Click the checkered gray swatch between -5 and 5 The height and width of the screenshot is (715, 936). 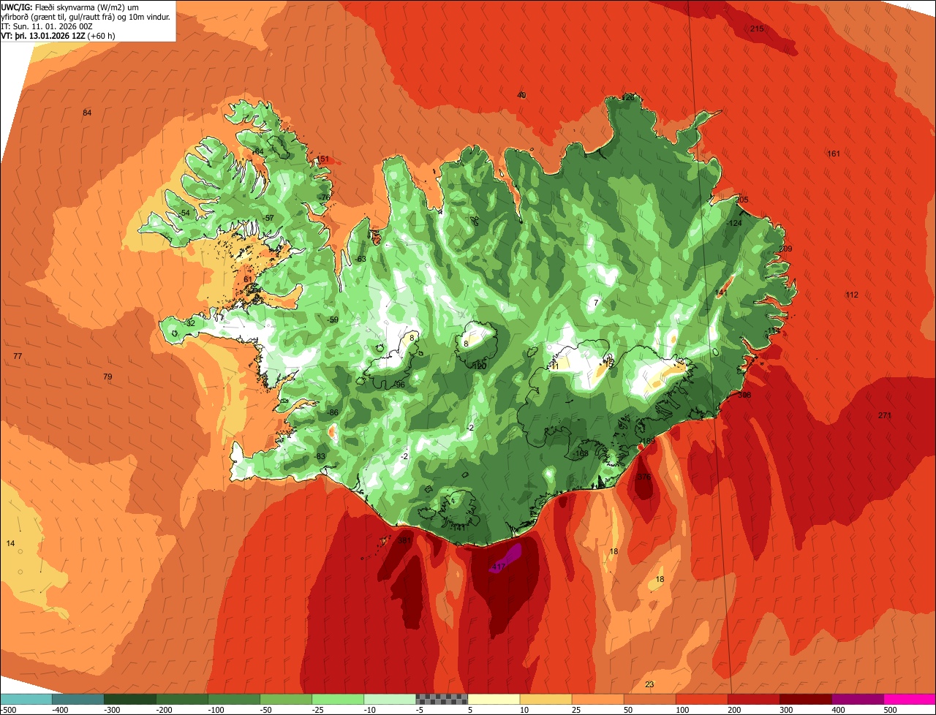442,699
